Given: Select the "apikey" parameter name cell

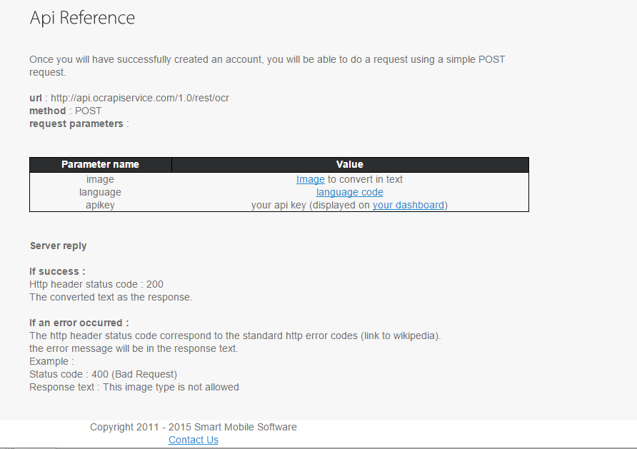Looking at the screenshot, I should pyautogui.click(x=100, y=206).
